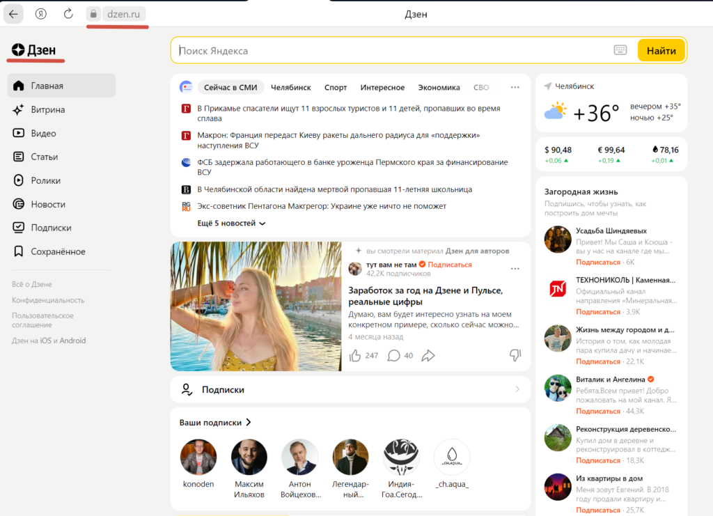The height and width of the screenshot is (516, 713).
Task: Open Ваши подписки arrow
Action: pos(249,423)
